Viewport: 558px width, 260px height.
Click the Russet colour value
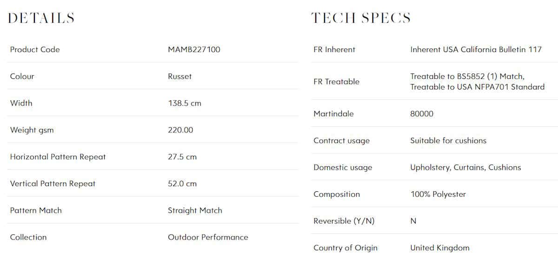click(x=179, y=76)
